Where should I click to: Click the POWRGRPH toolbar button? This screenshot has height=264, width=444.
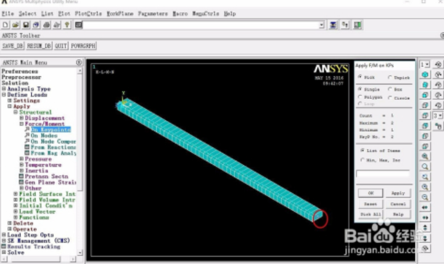(83, 46)
